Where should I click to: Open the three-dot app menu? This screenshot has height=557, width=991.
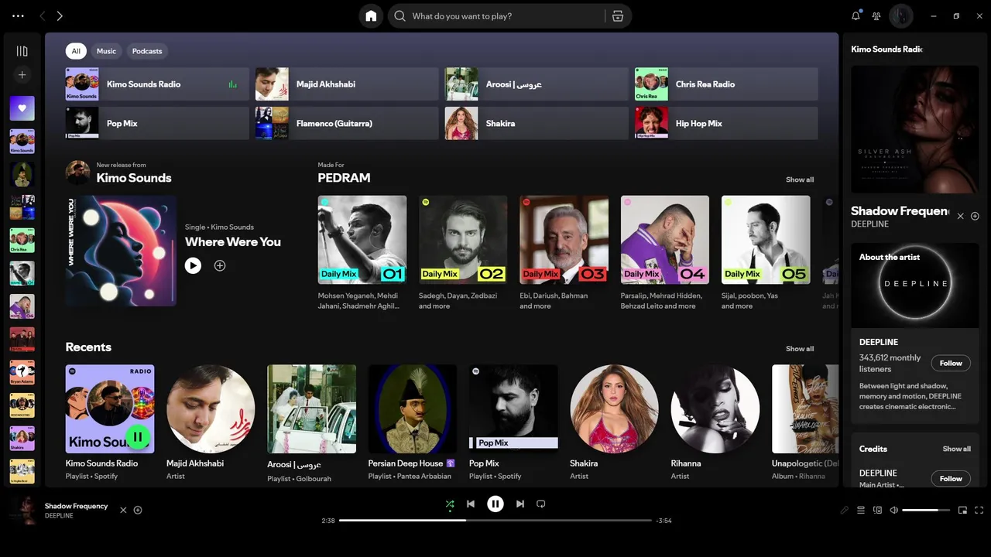[x=18, y=16]
